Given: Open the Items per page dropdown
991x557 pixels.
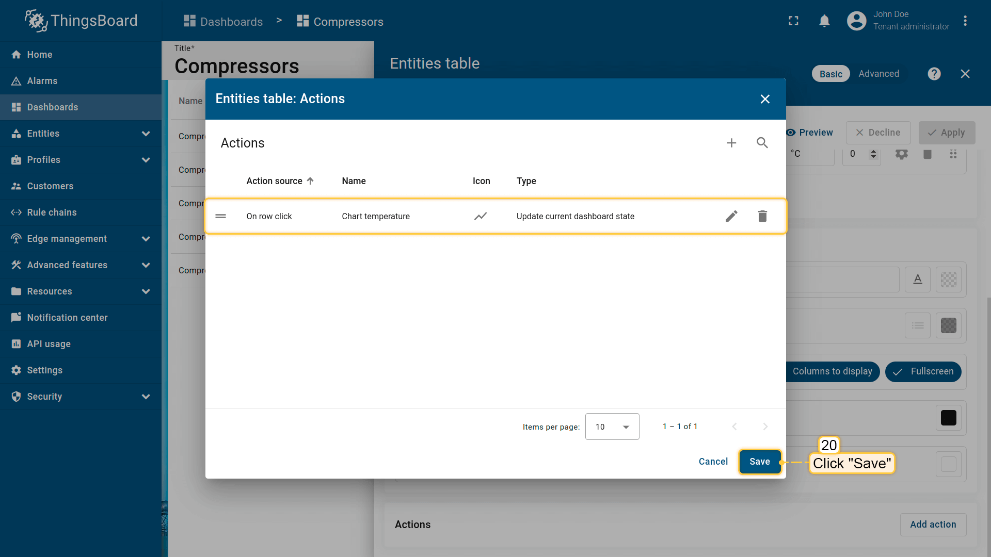Looking at the screenshot, I should coord(612,427).
